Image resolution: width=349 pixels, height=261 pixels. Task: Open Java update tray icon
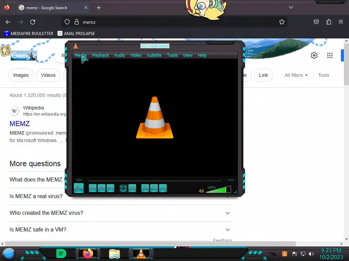pyautogui.click(x=285, y=254)
